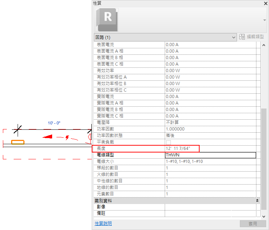The width and height of the screenshot is (269, 230).
Task: Click the 影像 value field
Action: [x=210, y=207]
